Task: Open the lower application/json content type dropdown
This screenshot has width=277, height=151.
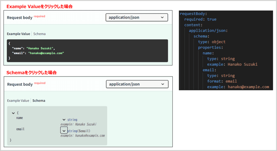Action: tap(137, 84)
